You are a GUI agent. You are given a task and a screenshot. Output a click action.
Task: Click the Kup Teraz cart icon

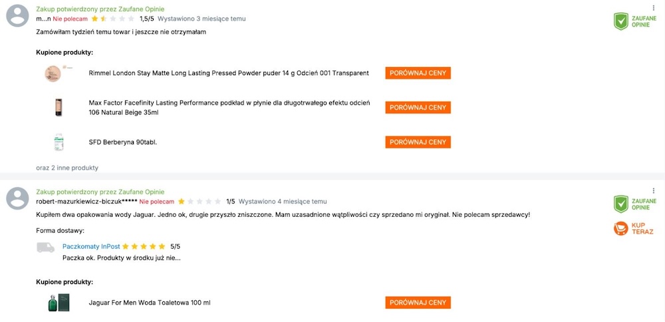621,228
